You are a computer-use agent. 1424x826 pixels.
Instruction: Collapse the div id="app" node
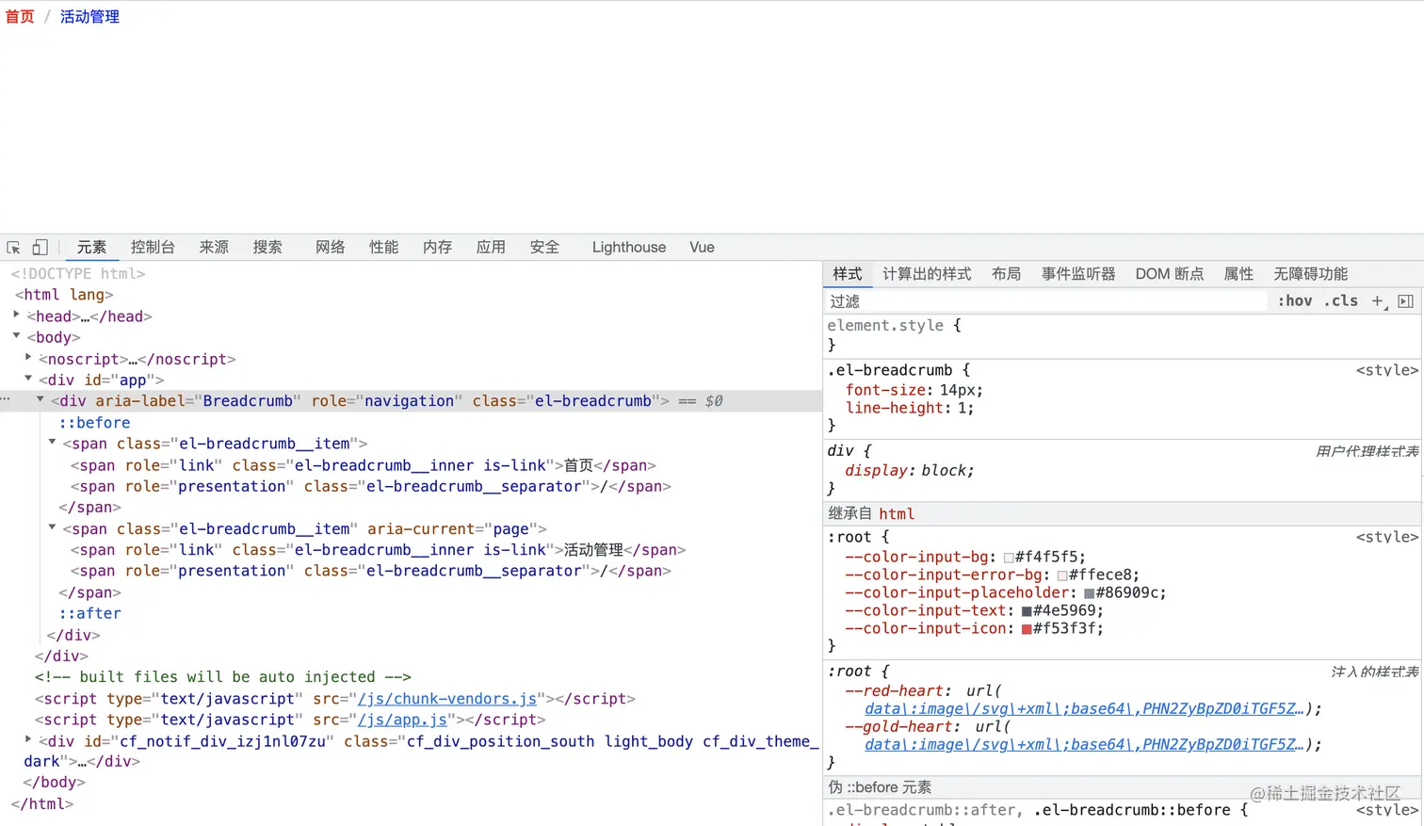click(x=28, y=379)
